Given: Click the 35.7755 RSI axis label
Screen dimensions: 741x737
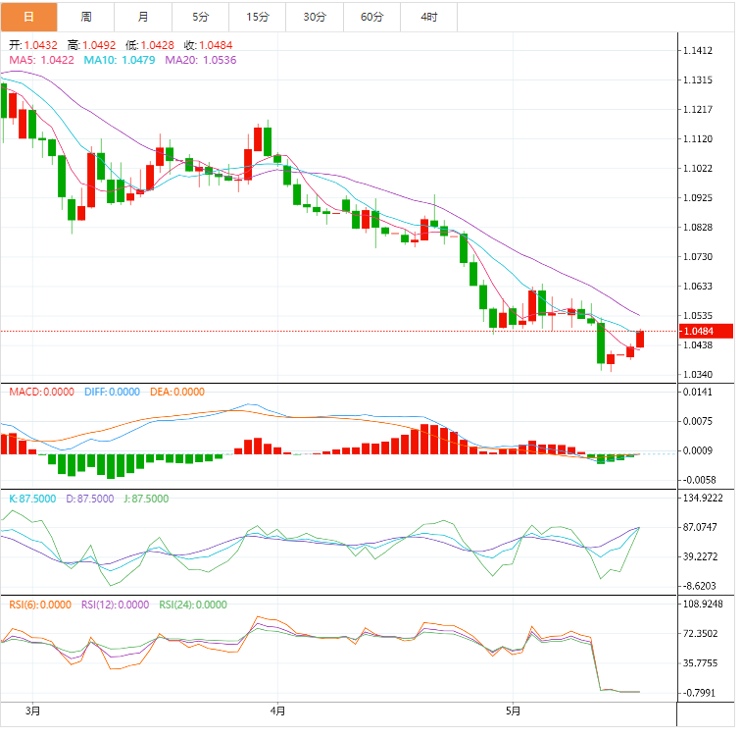Looking at the screenshot, I should [701, 663].
